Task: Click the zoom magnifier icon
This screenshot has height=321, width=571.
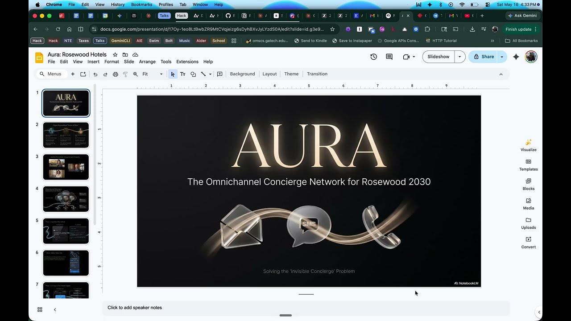Action: tap(136, 74)
